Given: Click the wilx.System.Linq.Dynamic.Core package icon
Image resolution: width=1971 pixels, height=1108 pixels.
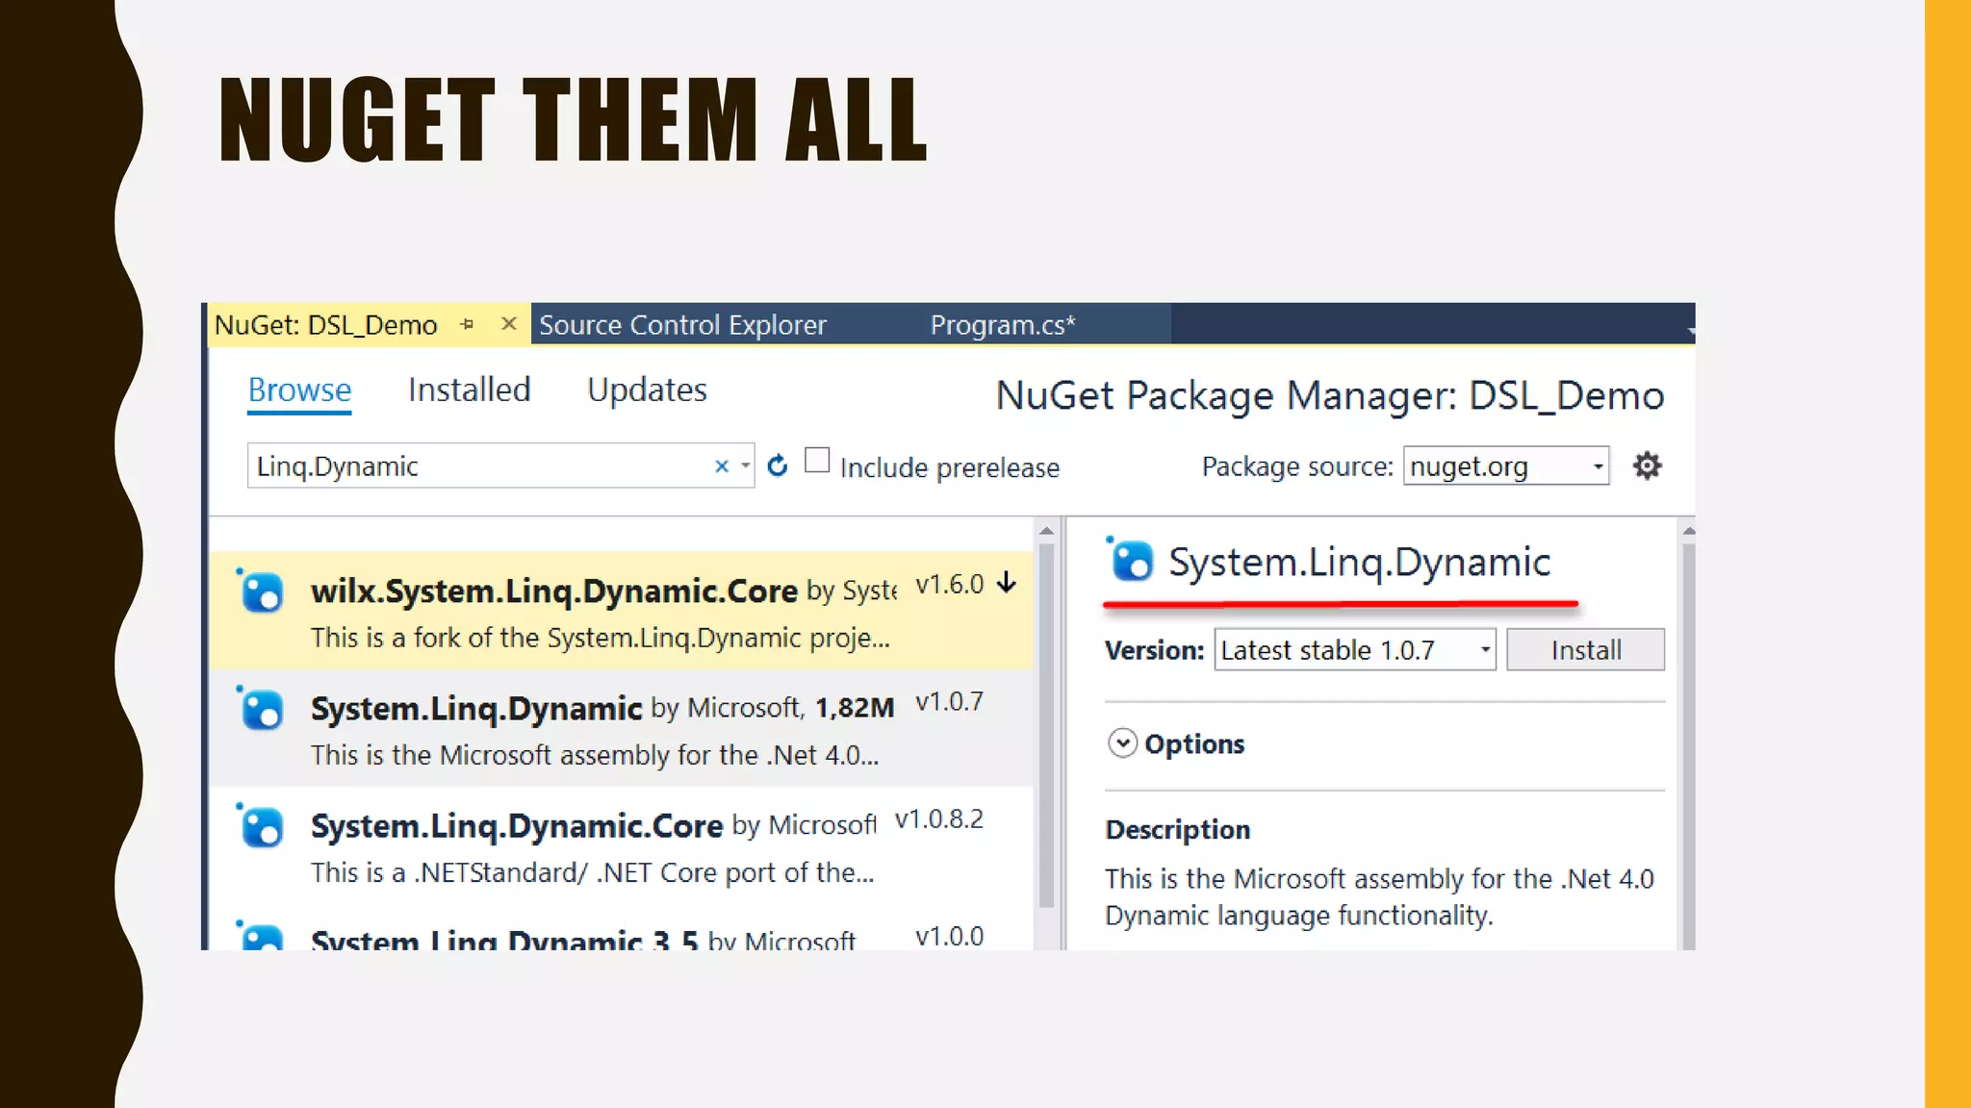Looking at the screenshot, I should click(262, 593).
